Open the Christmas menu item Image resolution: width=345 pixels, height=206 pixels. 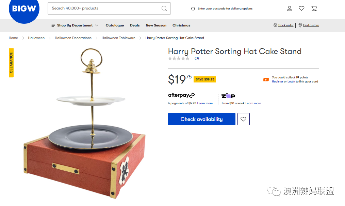[181, 25]
